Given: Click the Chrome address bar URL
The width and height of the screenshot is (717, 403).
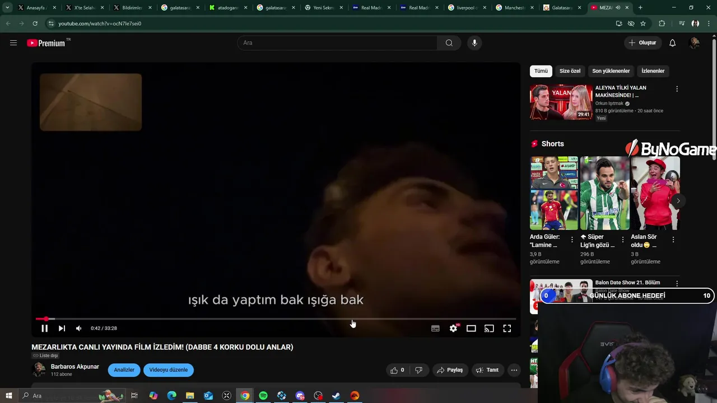Looking at the screenshot, I should (x=100, y=24).
